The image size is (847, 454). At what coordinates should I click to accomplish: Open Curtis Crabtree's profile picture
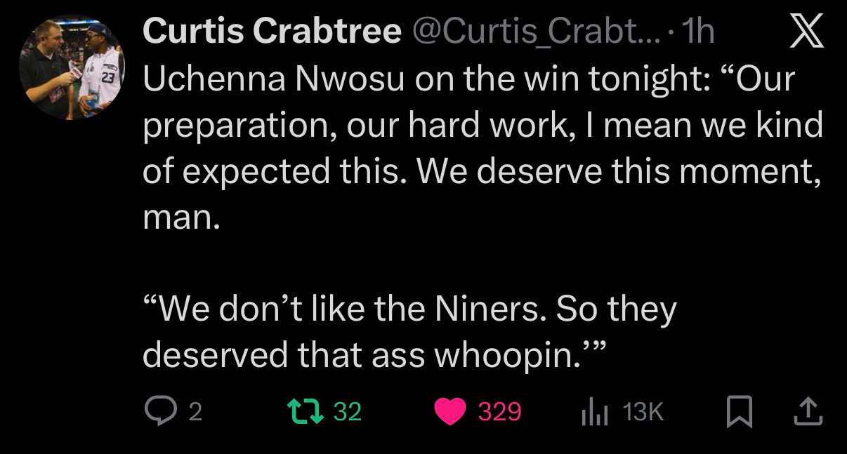tap(72, 69)
